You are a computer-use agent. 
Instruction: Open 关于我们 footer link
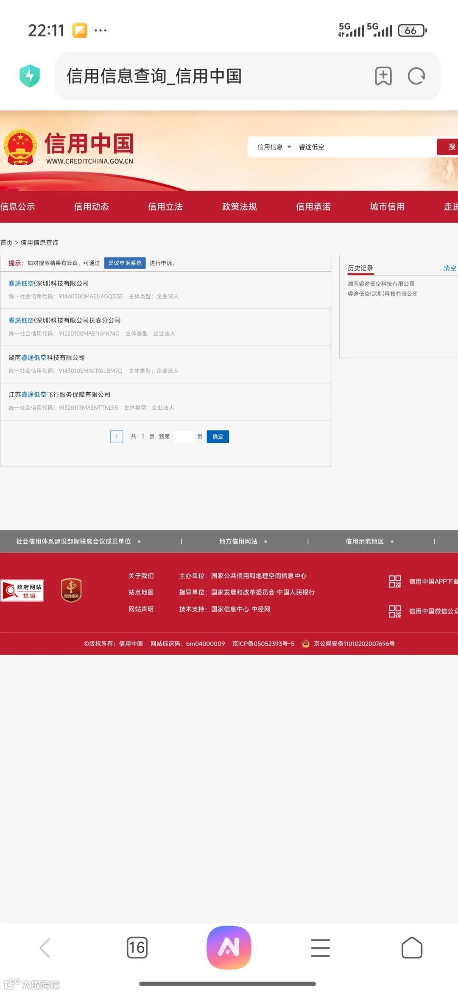click(x=141, y=576)
